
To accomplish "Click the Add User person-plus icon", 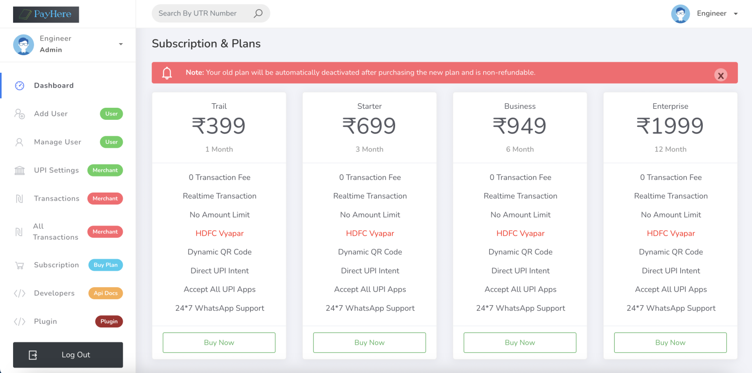I will tap(20, 114).
